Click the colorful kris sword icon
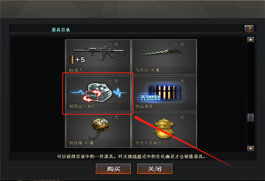This screenshot has height=181, width=265. pos(160,52)
